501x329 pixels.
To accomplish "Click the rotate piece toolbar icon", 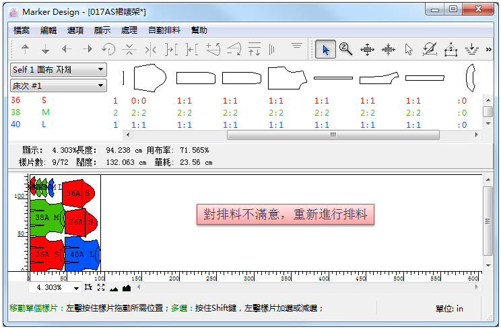I will (x=108, y=49).
